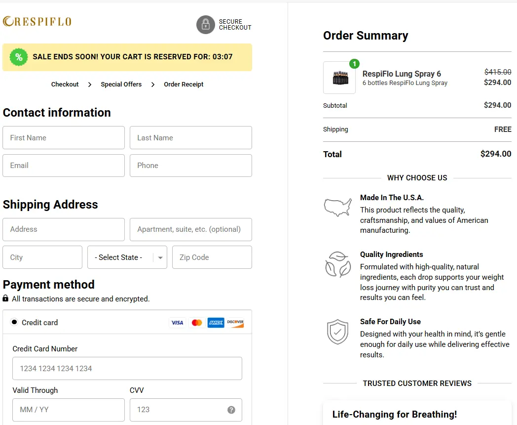Screen dimensions: 517x425
Task: Click the sale timer banner text
Action: 133,57
